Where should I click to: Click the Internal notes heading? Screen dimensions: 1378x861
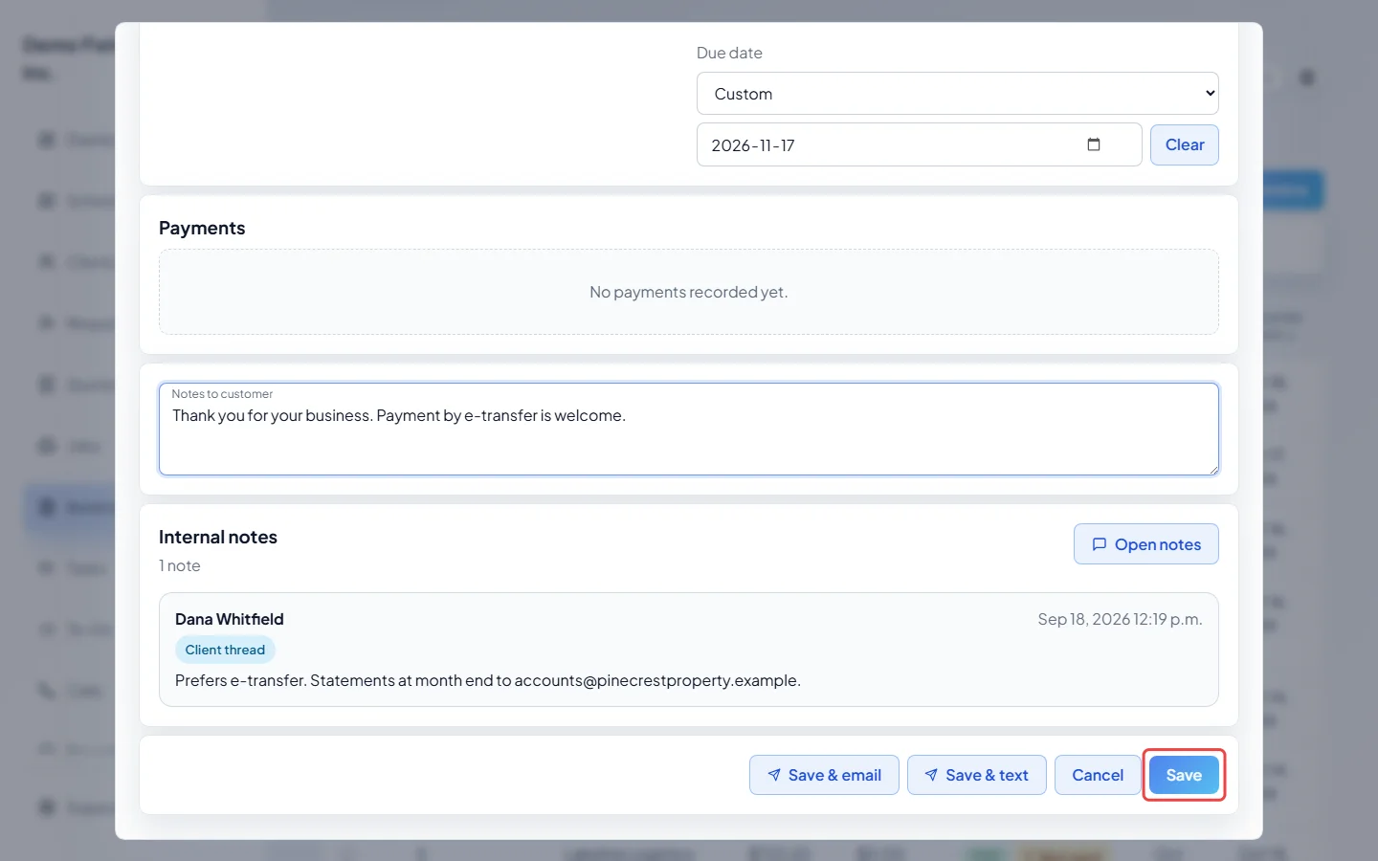pos(218,537)
